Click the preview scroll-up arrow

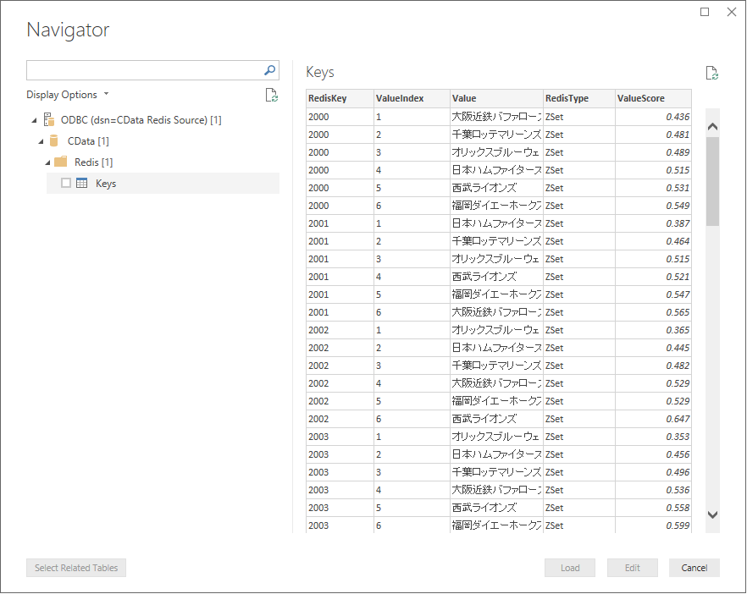[x=713, y=127]
